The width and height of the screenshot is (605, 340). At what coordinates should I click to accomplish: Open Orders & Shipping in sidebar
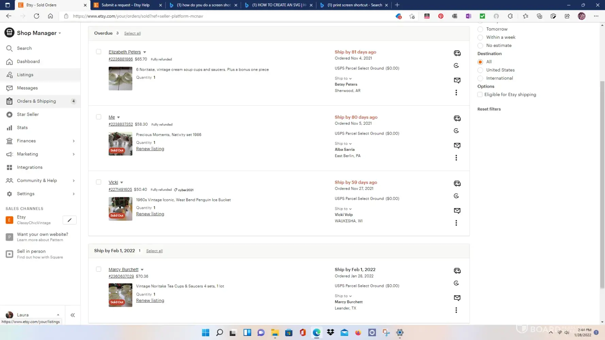[36, 101]
